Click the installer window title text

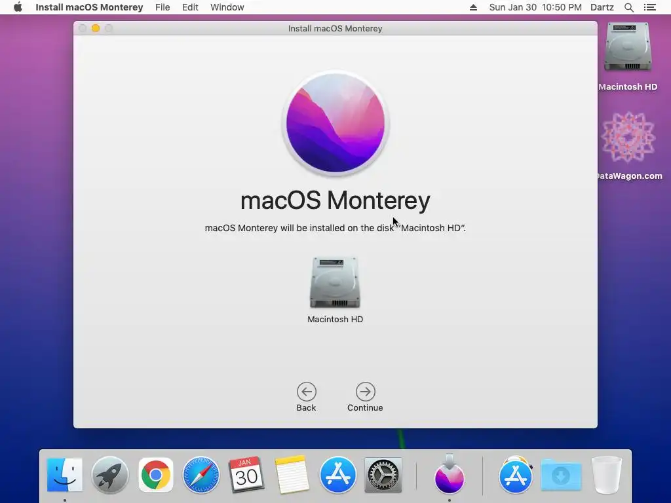[x=335, y=28]
